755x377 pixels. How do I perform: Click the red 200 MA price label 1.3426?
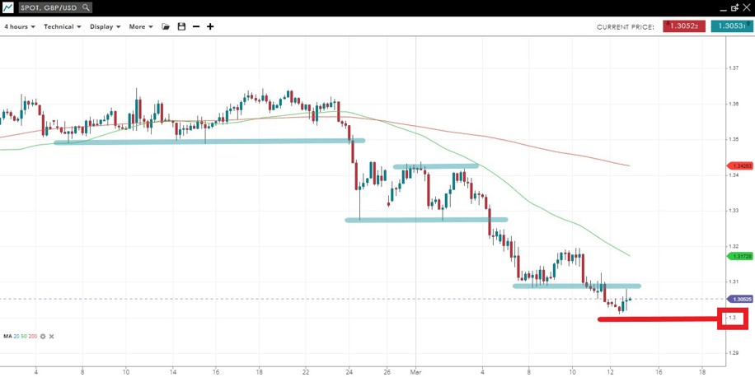738,165
